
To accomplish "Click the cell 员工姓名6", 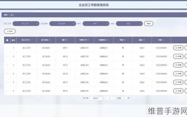I will coord(46,91).
